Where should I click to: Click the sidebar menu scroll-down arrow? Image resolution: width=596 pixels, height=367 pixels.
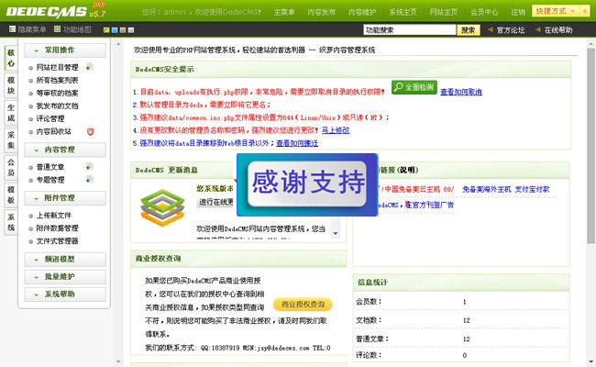point(118,361)
